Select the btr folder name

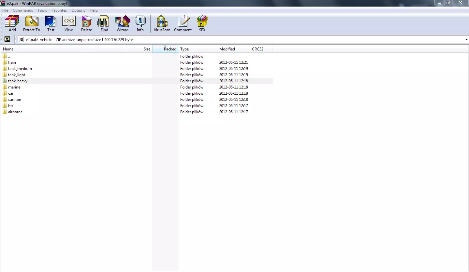coord(11,106)
